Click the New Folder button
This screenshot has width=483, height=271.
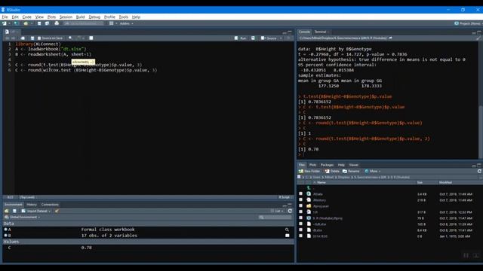[x=309, y=171]
